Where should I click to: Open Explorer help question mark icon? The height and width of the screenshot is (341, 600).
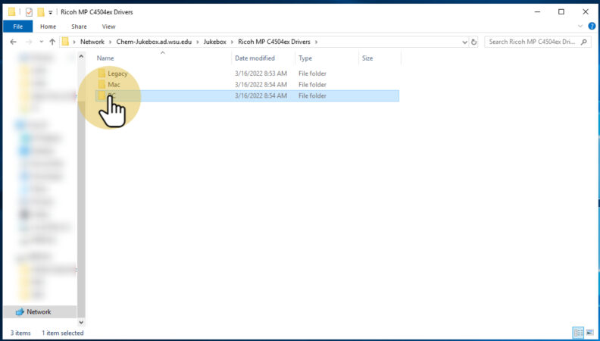tap(592, 27)
